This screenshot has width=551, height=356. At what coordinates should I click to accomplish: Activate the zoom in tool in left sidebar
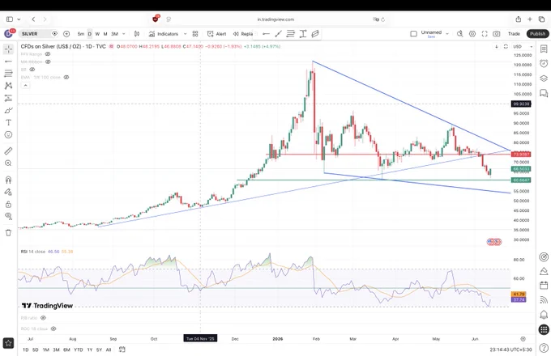click(8, 163)
